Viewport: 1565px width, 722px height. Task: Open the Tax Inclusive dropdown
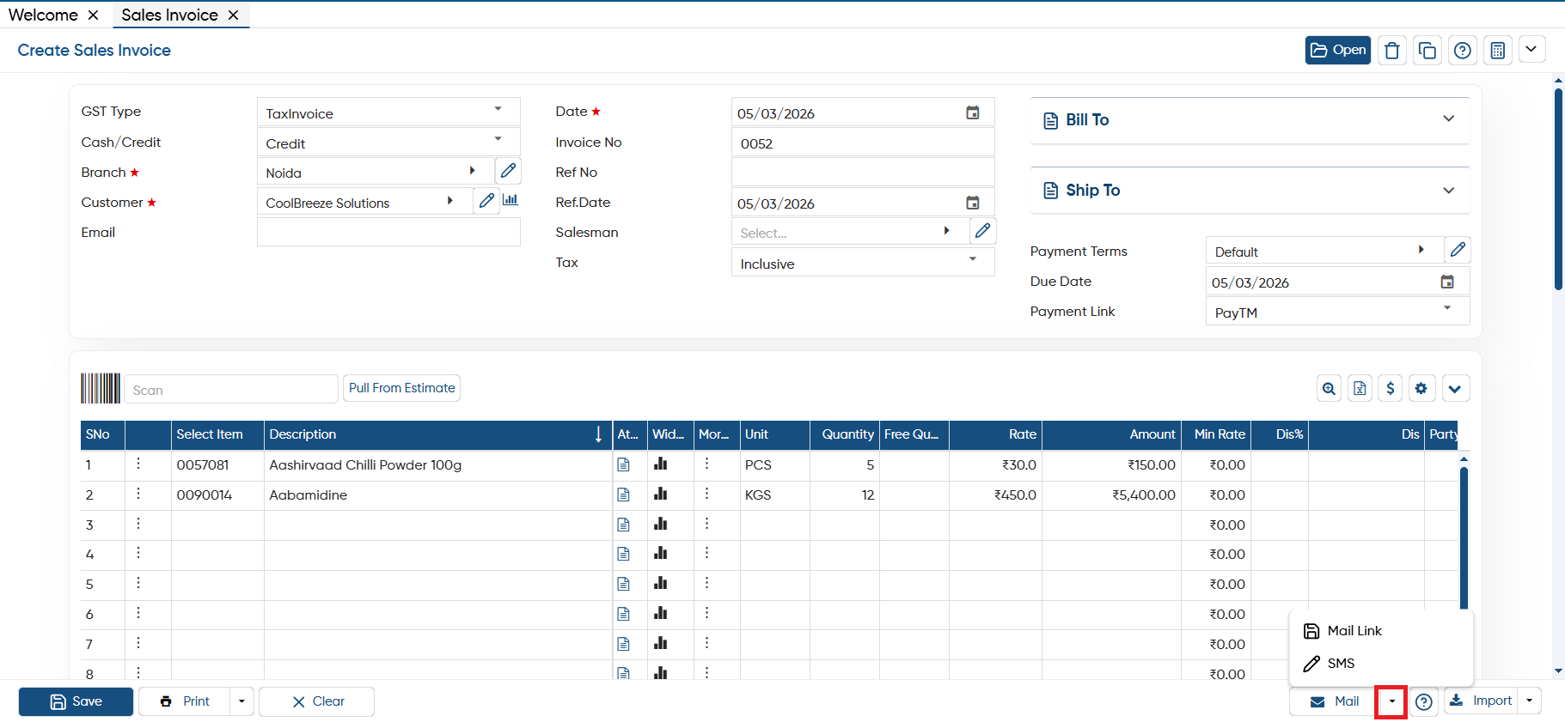tap(863, 263)
